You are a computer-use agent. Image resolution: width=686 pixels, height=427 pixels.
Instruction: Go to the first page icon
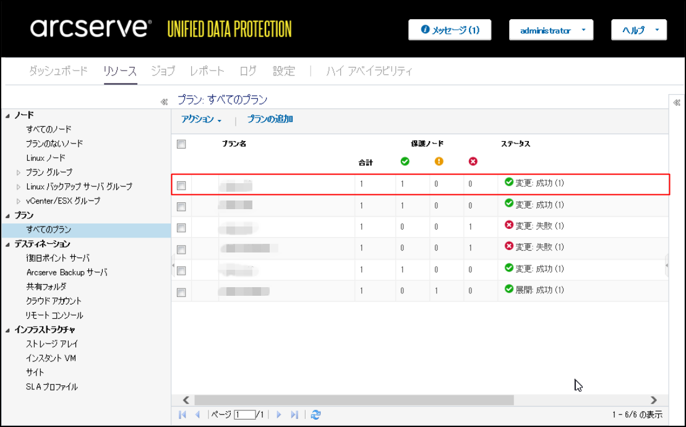click(182, 414)
